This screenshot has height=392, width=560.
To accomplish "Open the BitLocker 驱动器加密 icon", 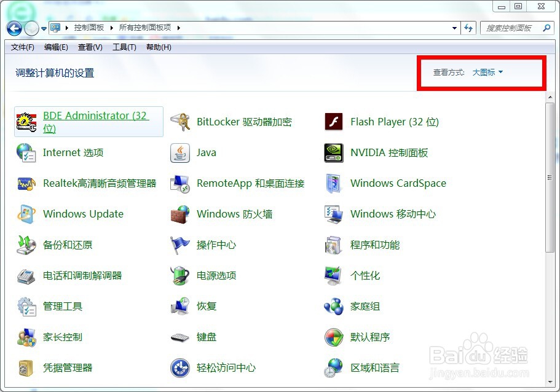I will pos(180,122).
